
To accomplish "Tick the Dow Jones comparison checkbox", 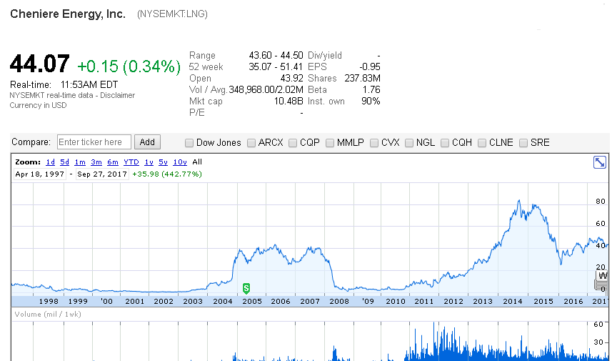I will pos(189,143).
